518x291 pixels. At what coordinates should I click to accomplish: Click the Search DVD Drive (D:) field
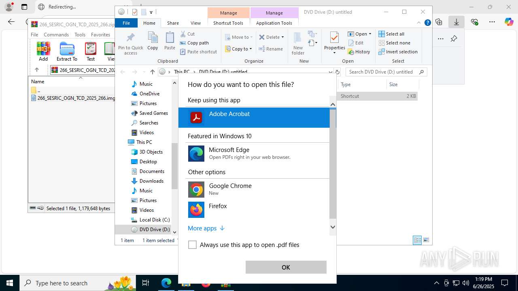pyautogui.click(x=386, y=72)
